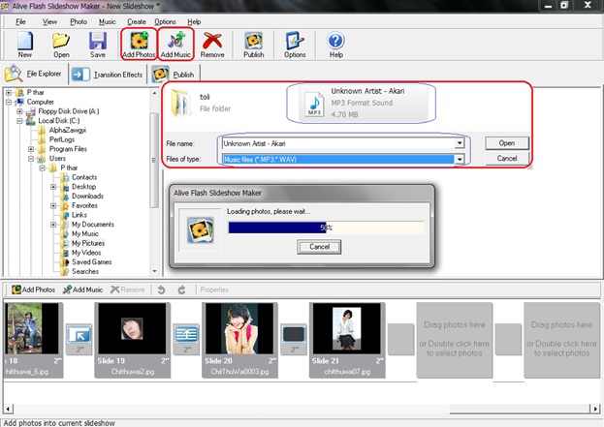Select My Music in the folder tree
Screen dimensions: 604x427
coord(85,234)
